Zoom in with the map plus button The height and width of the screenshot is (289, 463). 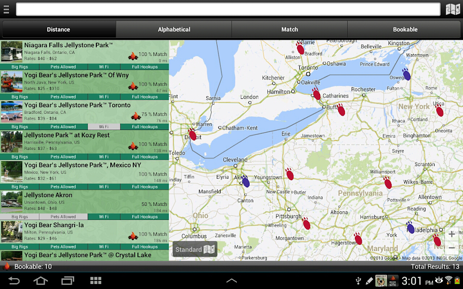click(x=452, y=234)
